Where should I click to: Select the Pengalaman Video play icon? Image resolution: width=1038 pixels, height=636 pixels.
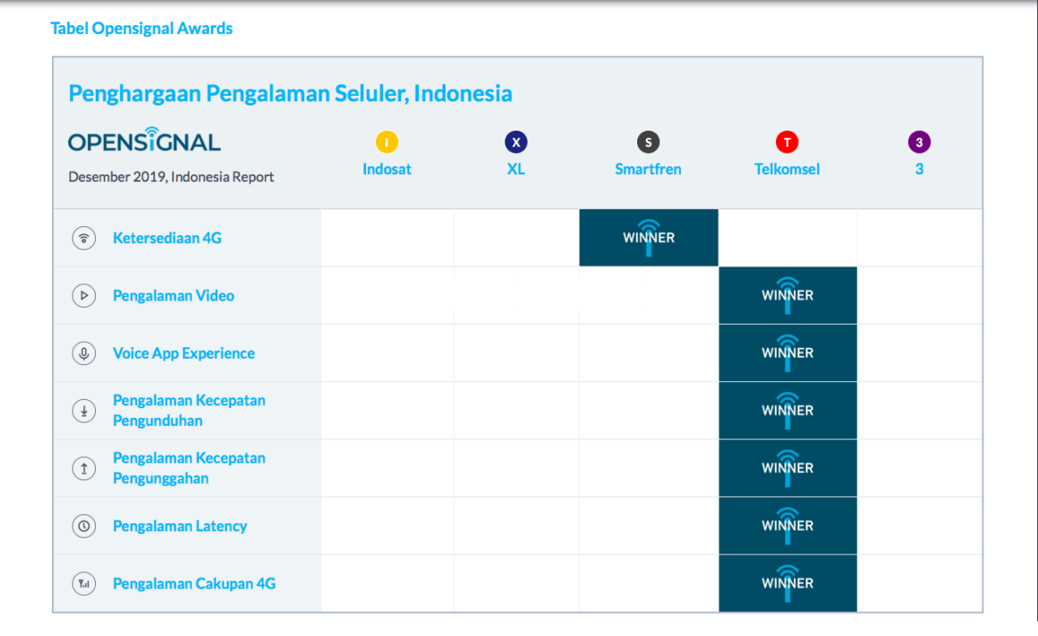(83, 295)
